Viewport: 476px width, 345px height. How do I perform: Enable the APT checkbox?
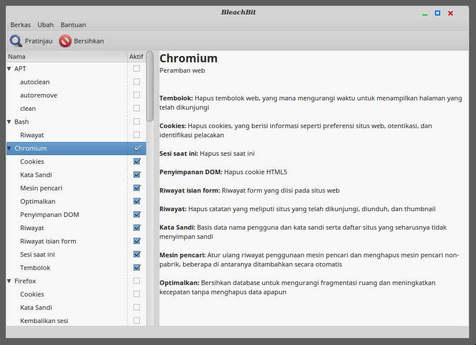136,69
